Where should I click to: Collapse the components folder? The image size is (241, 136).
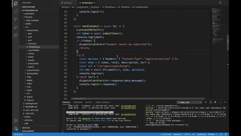click(x=32, y=30)
